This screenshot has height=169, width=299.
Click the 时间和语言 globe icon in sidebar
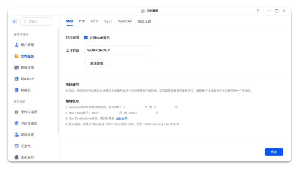click(x=16, y=123)
